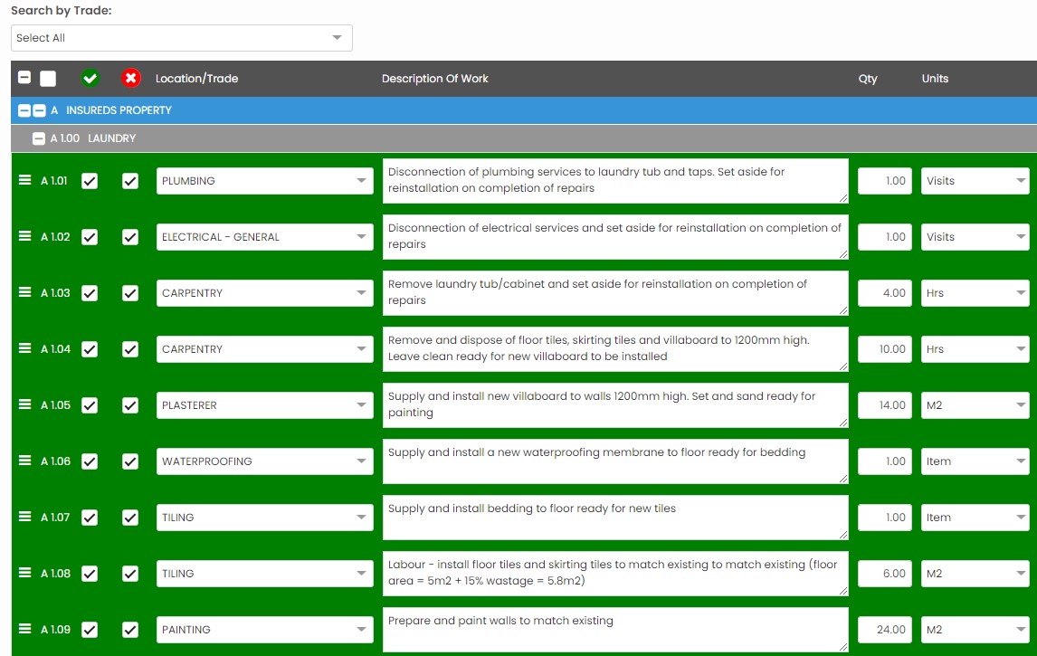Open the M2 units dropdown for A 1.05
Image resolution: width=1037 pixels, height=656 pixels.
pos(975,405)
